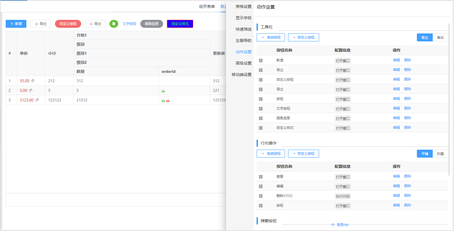The height and width of the screenshot is (231, 454).
Task: Click the blue 自定义样式 toolbar button
Action: (180, 24)
